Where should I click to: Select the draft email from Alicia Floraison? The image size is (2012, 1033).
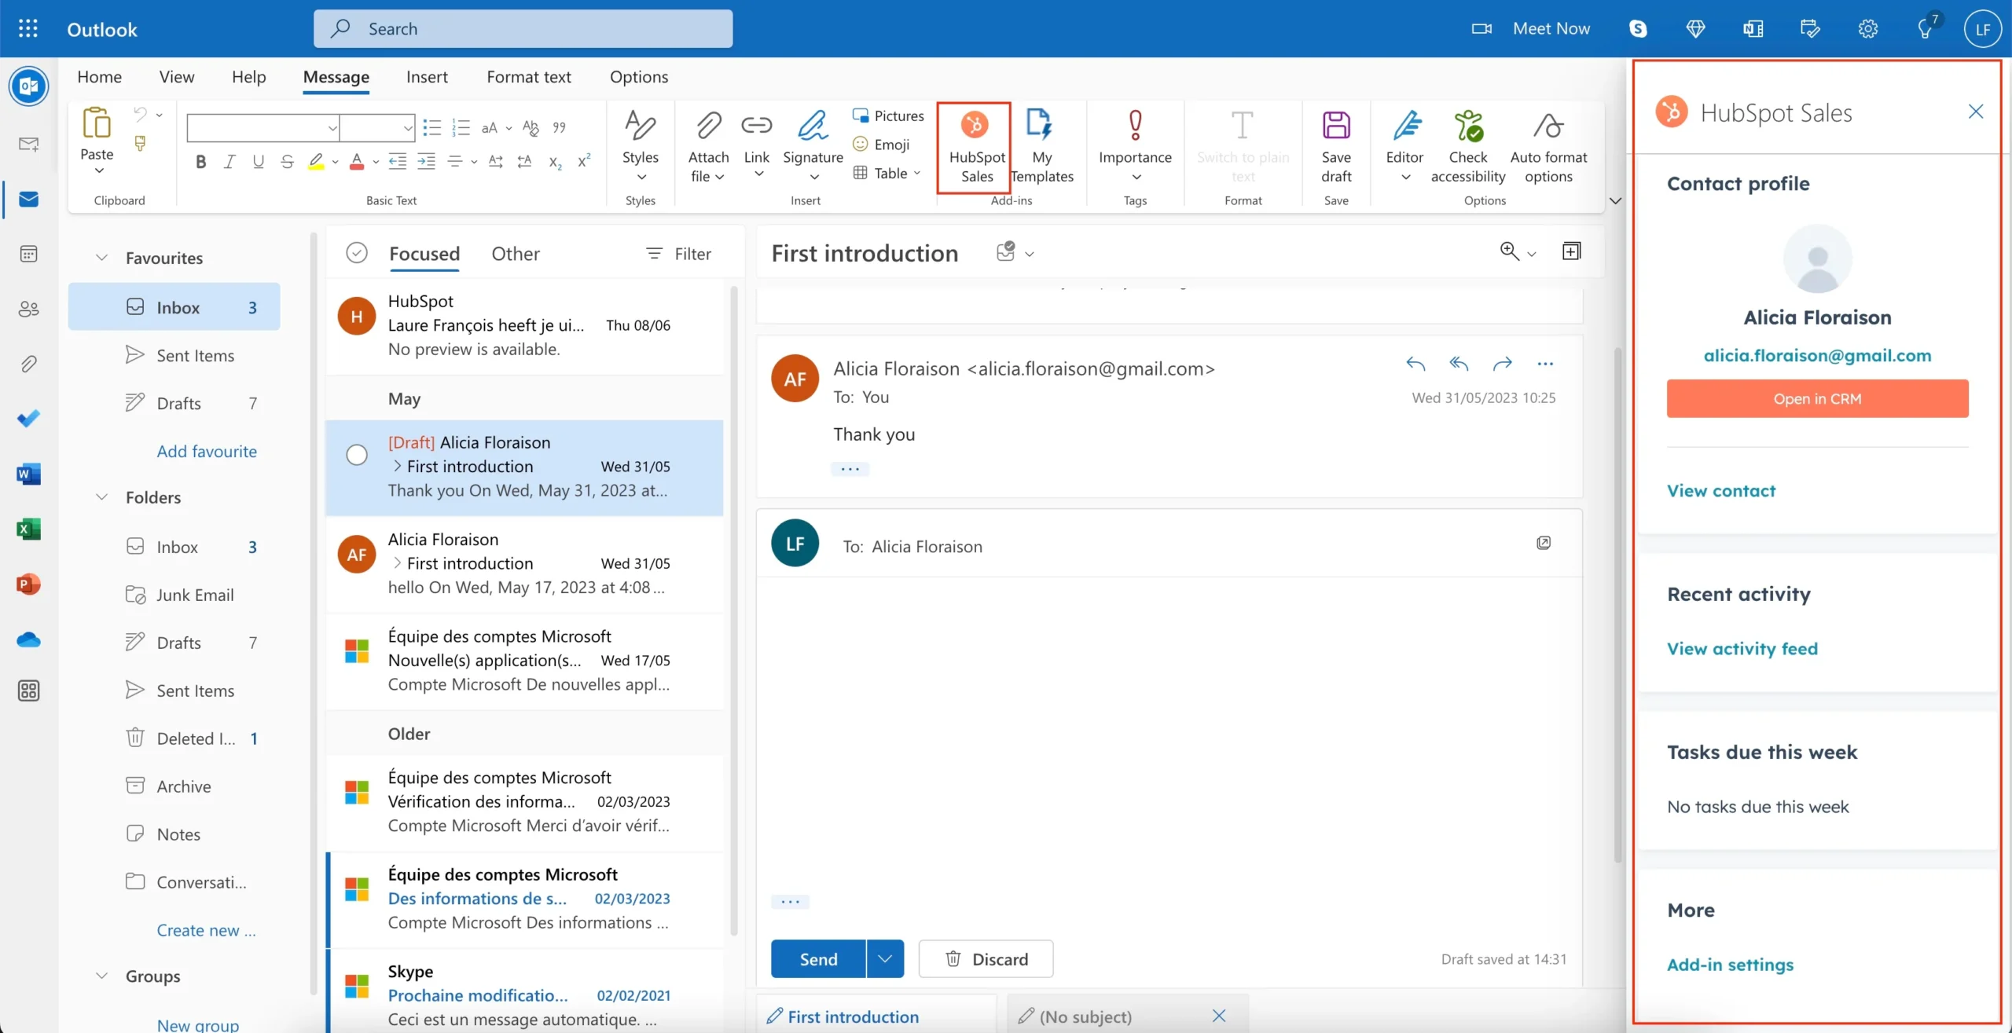[x=525, y=467]
